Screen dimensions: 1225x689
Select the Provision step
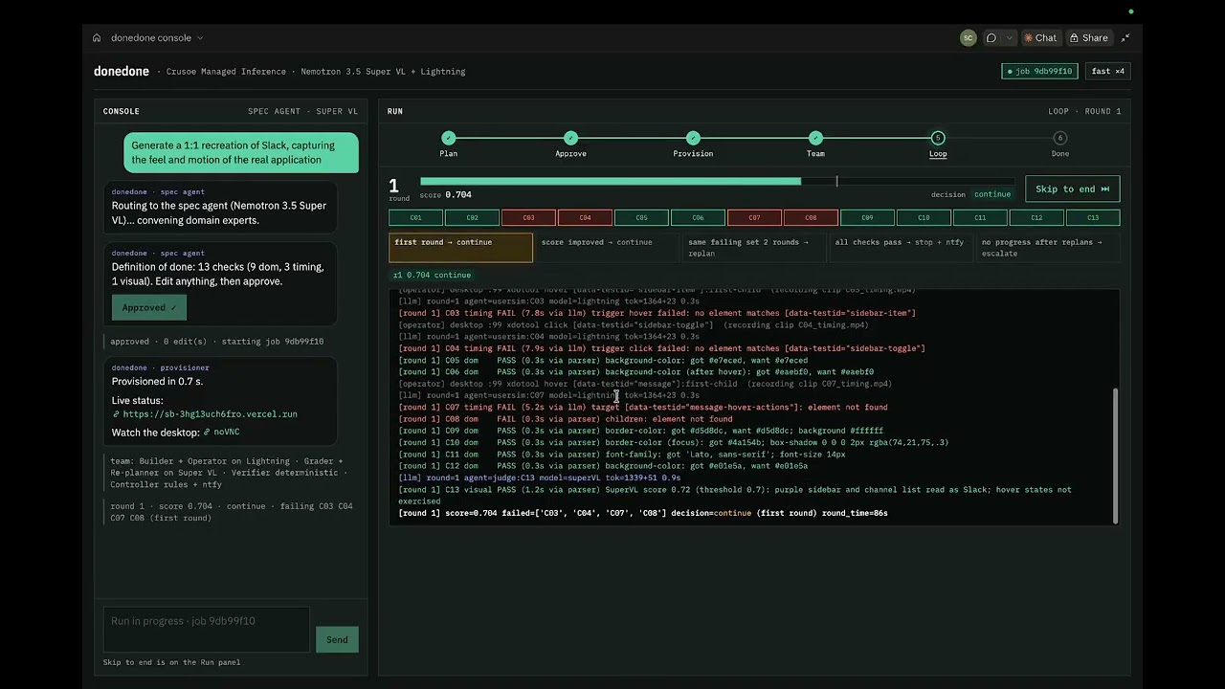coord(693,144)
